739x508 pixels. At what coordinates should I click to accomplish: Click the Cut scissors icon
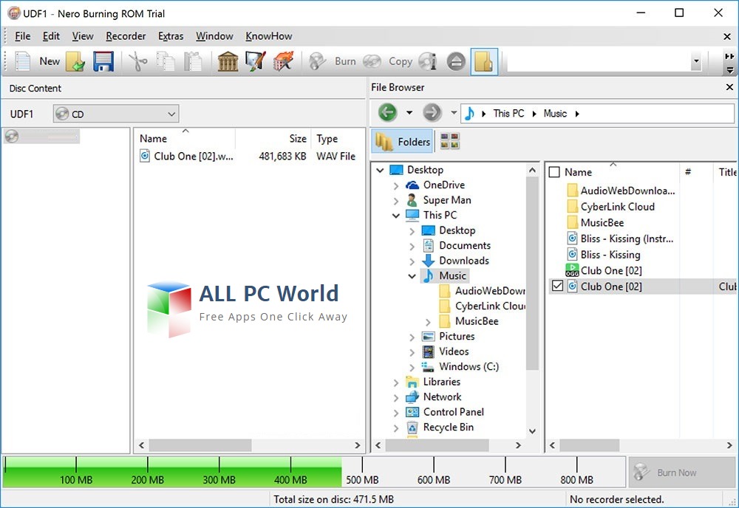(137, 61)
